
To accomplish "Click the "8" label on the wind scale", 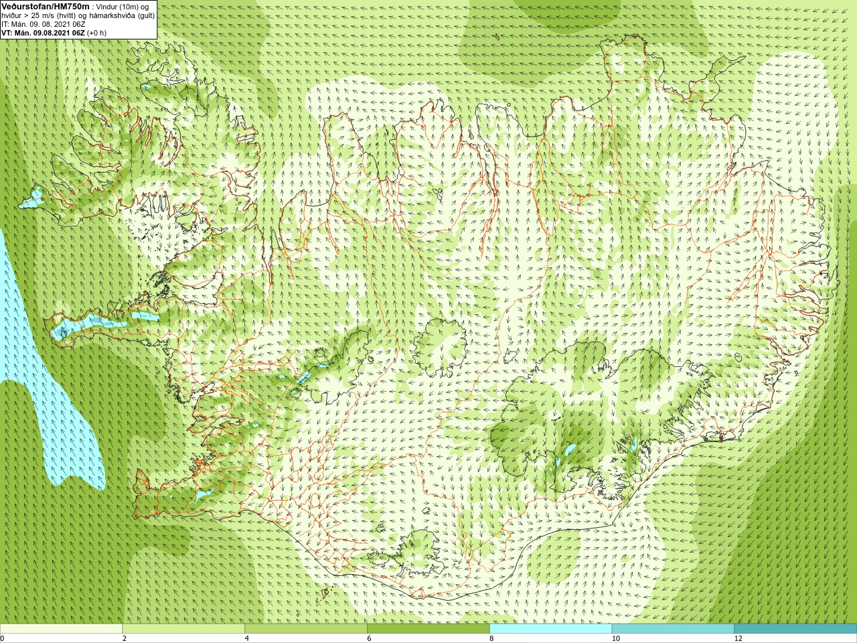I will click(491, 638).
